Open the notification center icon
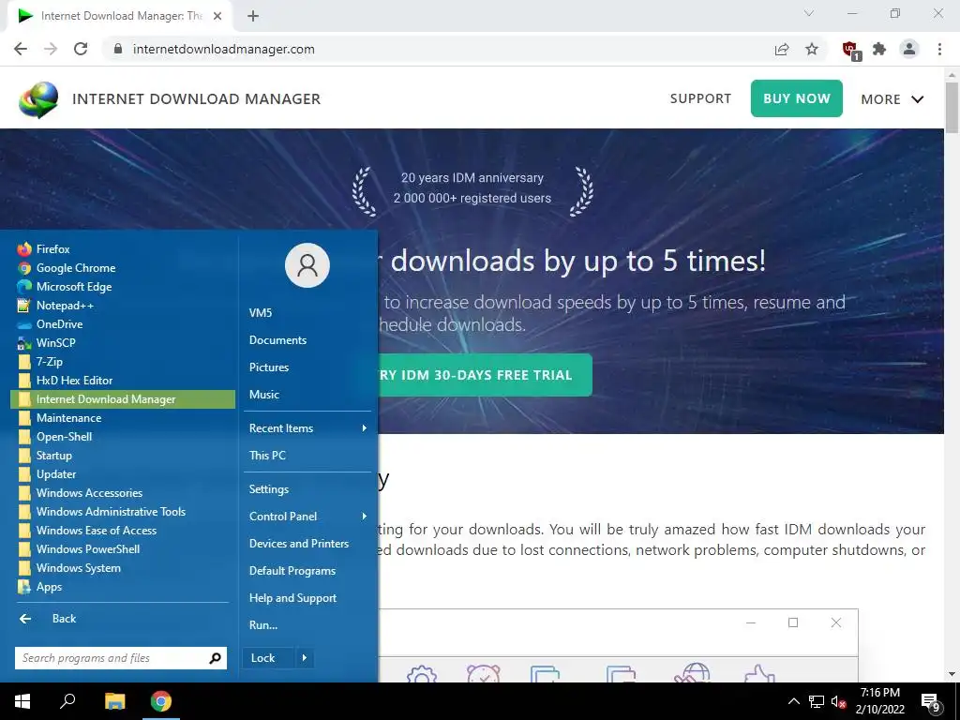The height and width of the screenshot is (720, 960). click(x=931, y=701)
